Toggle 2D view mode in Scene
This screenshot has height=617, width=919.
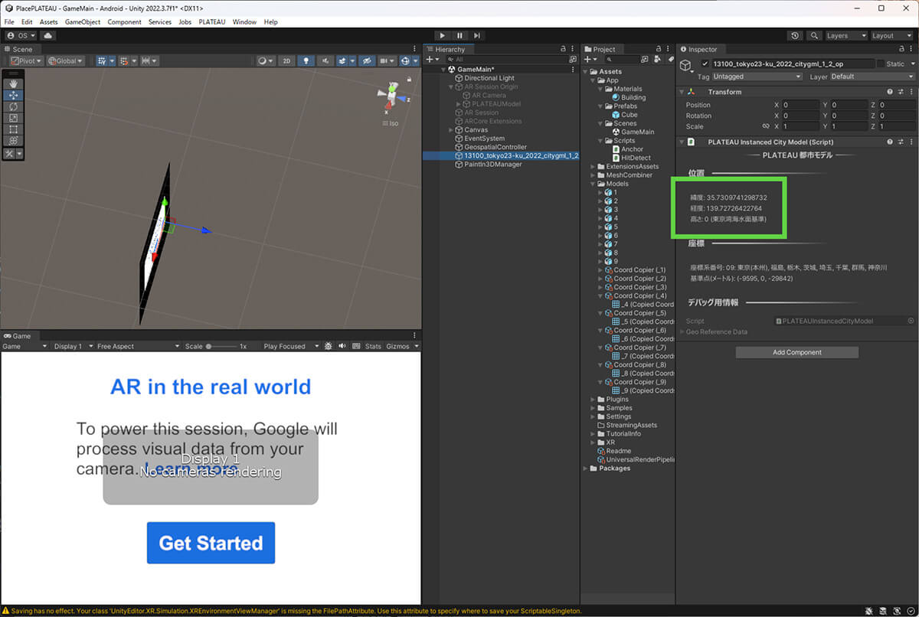tap(286, 60)
